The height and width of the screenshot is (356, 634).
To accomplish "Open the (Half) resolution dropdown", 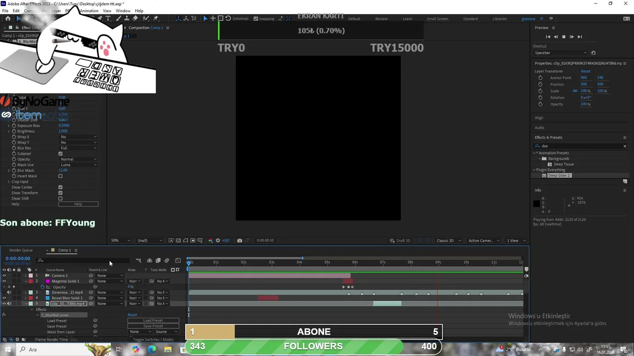I will 150,241.
